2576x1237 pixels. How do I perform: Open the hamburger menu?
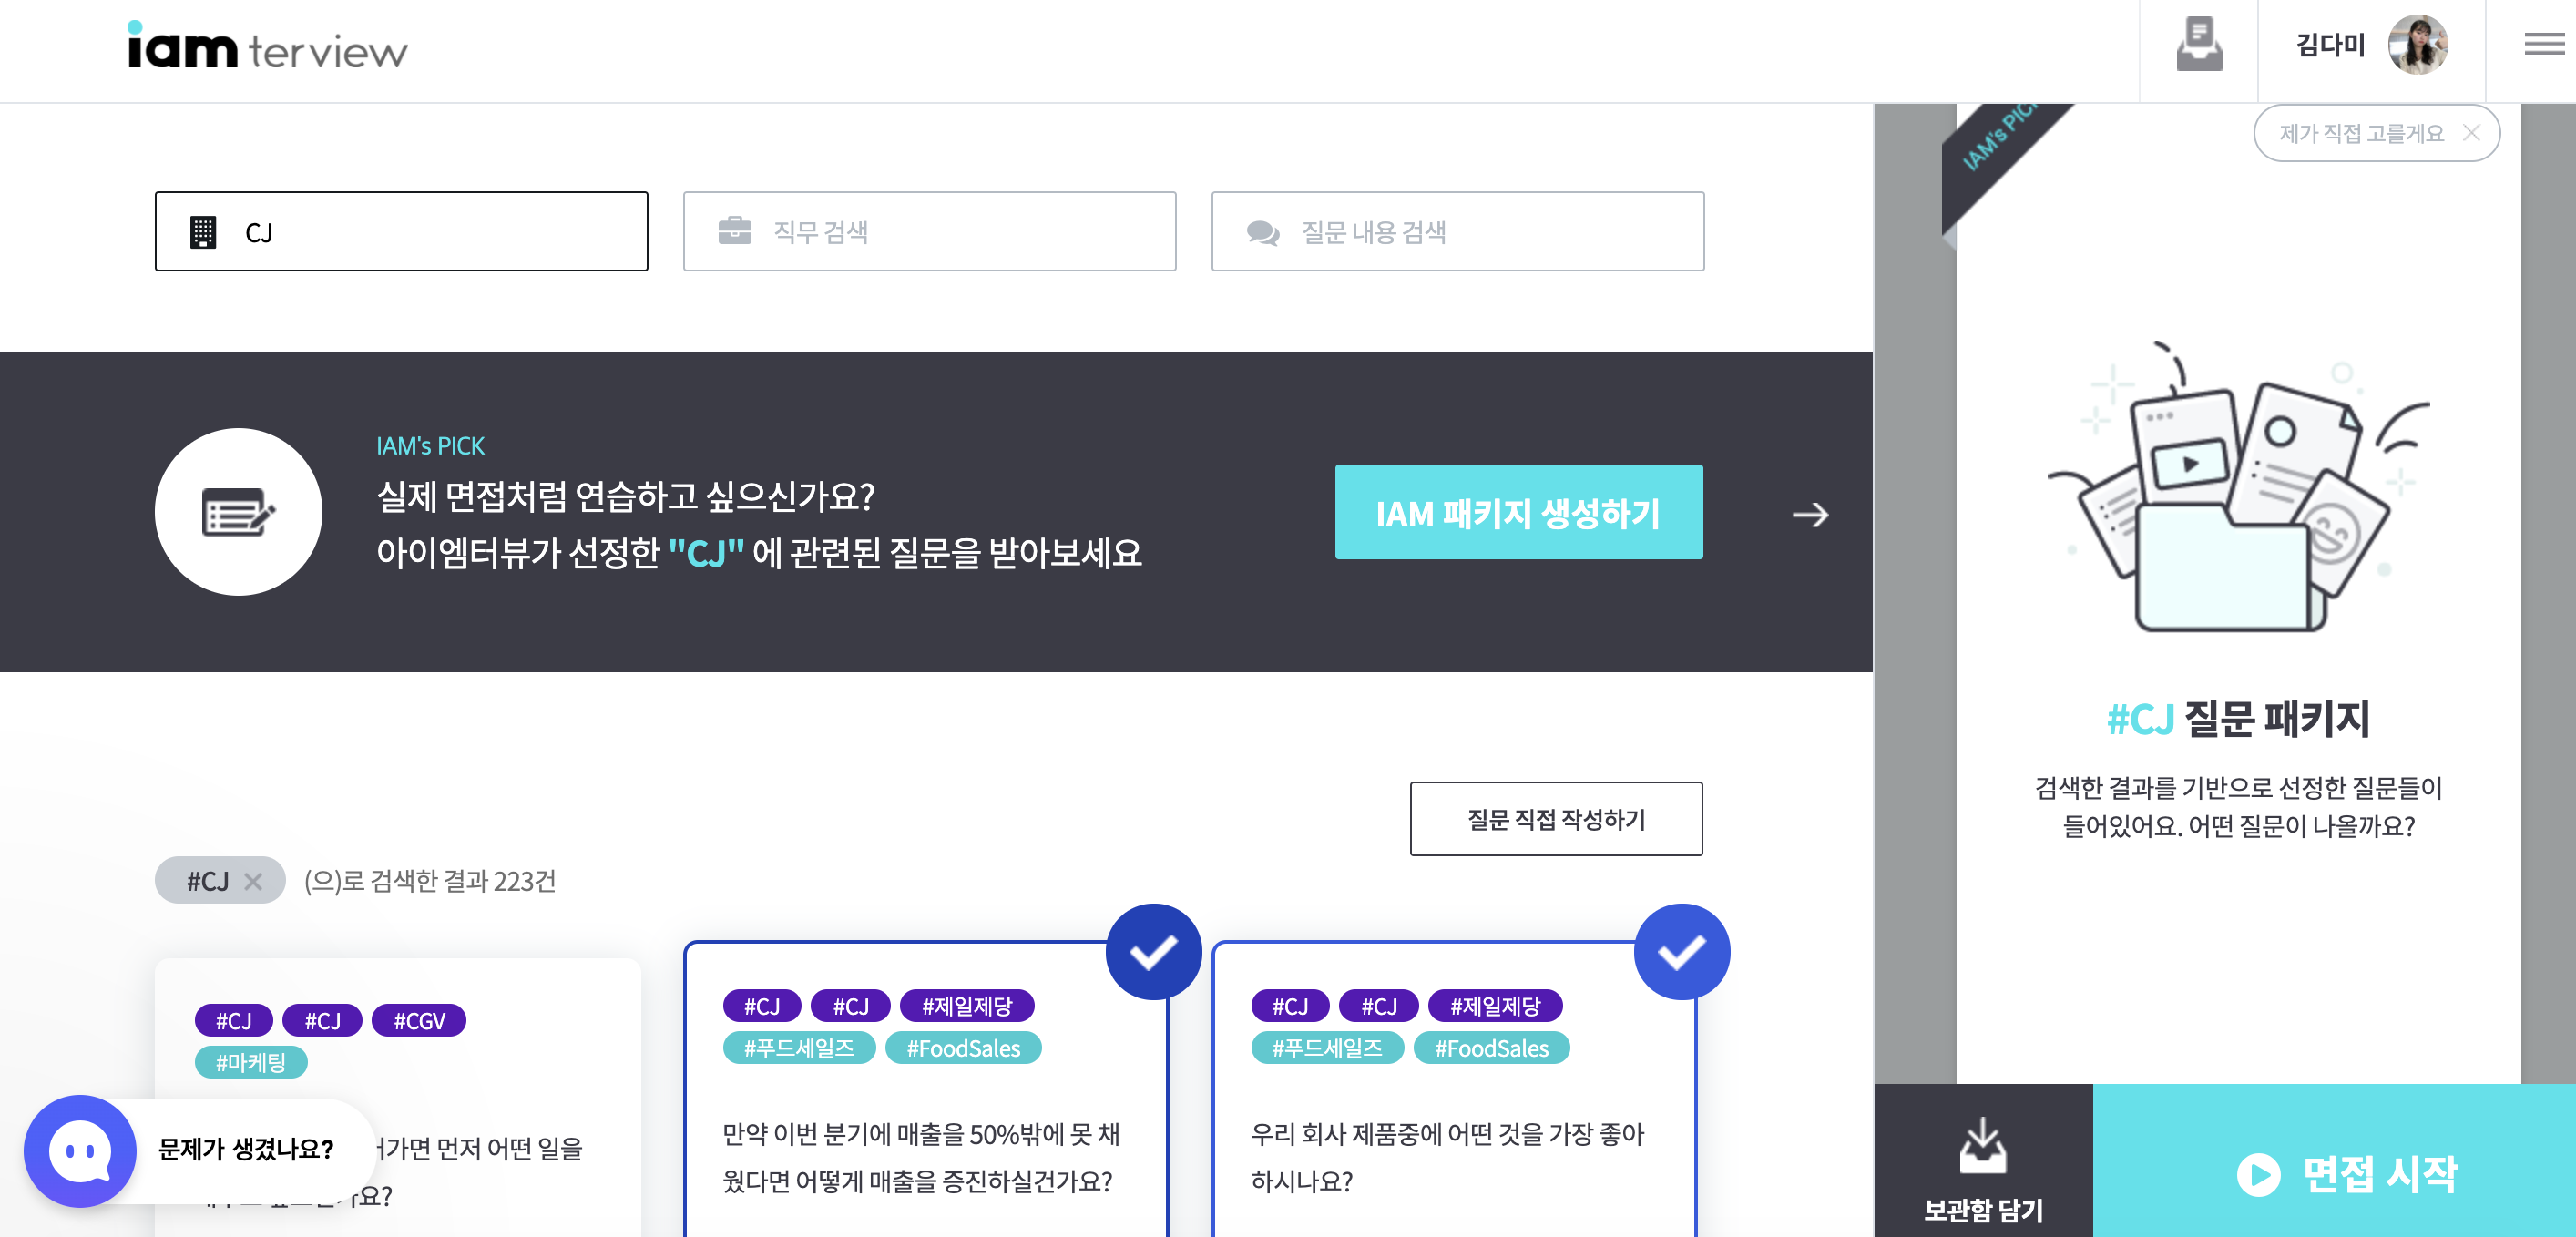point(2543,45)
